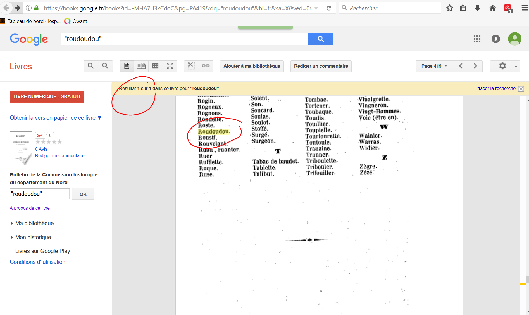The width and height of the screenshot is (529, 315).
Task: Click the in-book search text field
Action: 39,194
